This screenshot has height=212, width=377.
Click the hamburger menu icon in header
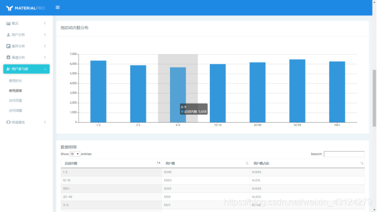(57, 8)
